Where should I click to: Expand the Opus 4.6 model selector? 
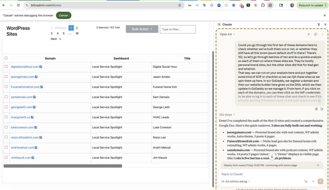pyautogui.click(x=227, y=34)
